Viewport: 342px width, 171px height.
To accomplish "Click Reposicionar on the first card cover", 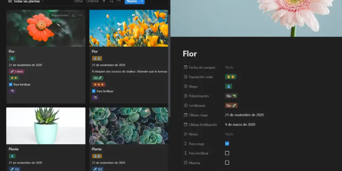I will point(60,15).
